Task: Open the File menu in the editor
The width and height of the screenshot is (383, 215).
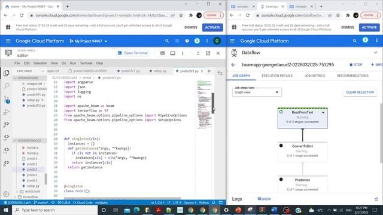Action: coord(17,63)
